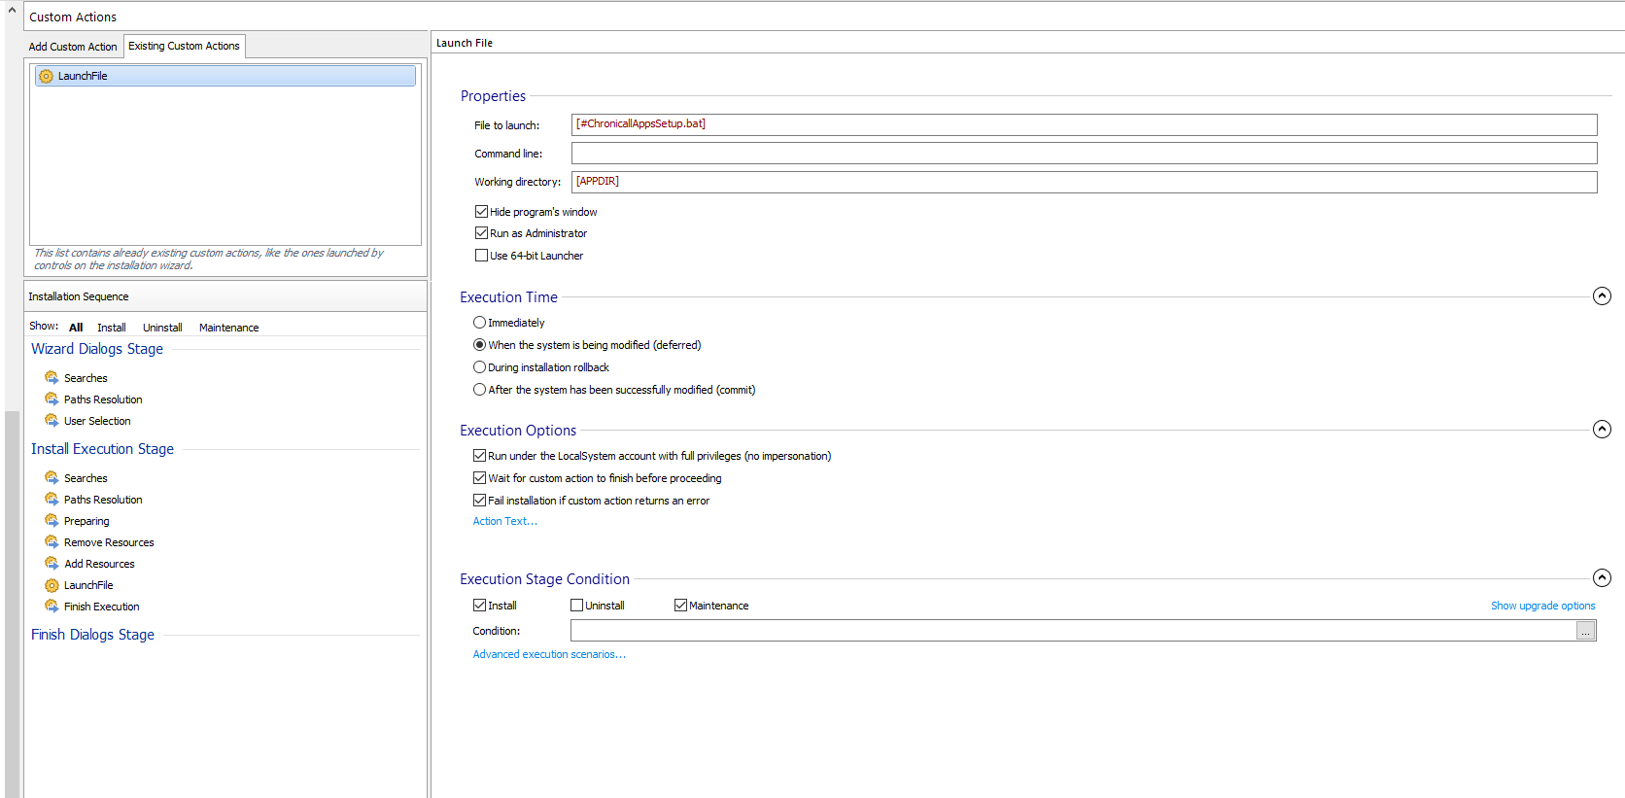Select During installation rollback option
The height and width of the screenshot is (798, 1625).
tap(479, 366)
